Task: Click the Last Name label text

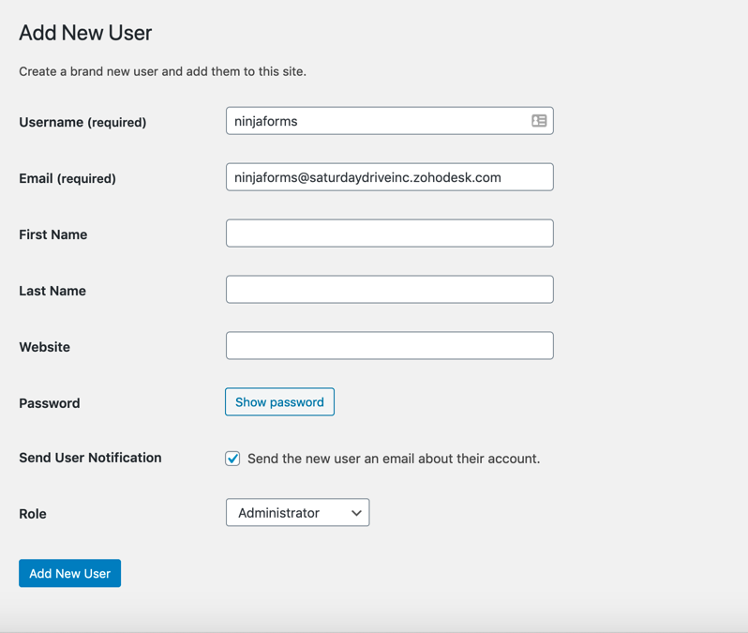Action: click(52, 291)
